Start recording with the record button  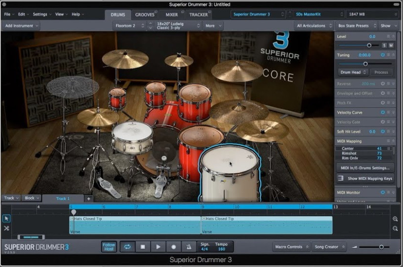[x=174, y=247]
